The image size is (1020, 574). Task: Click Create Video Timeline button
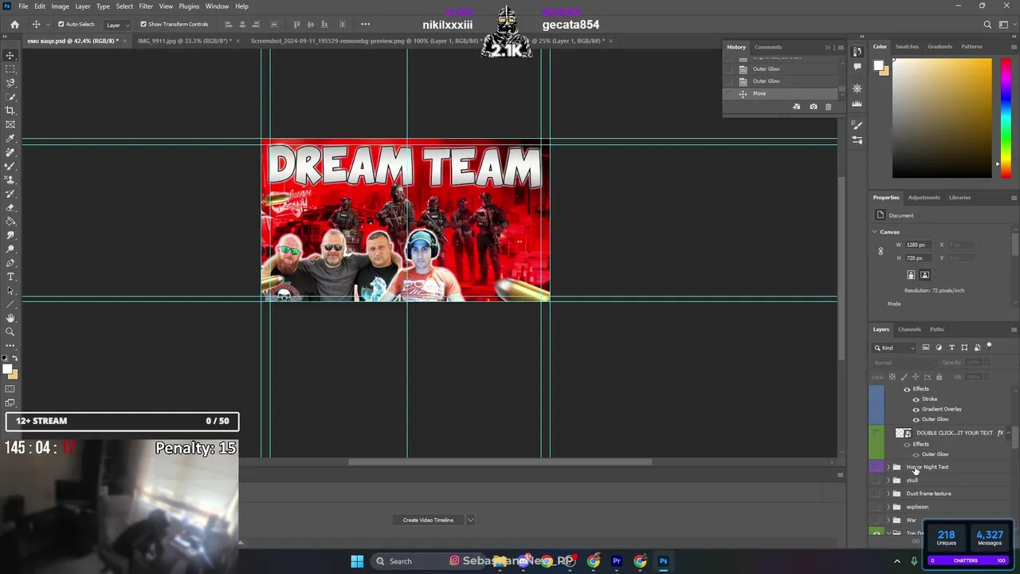click(x=428, y=520)
